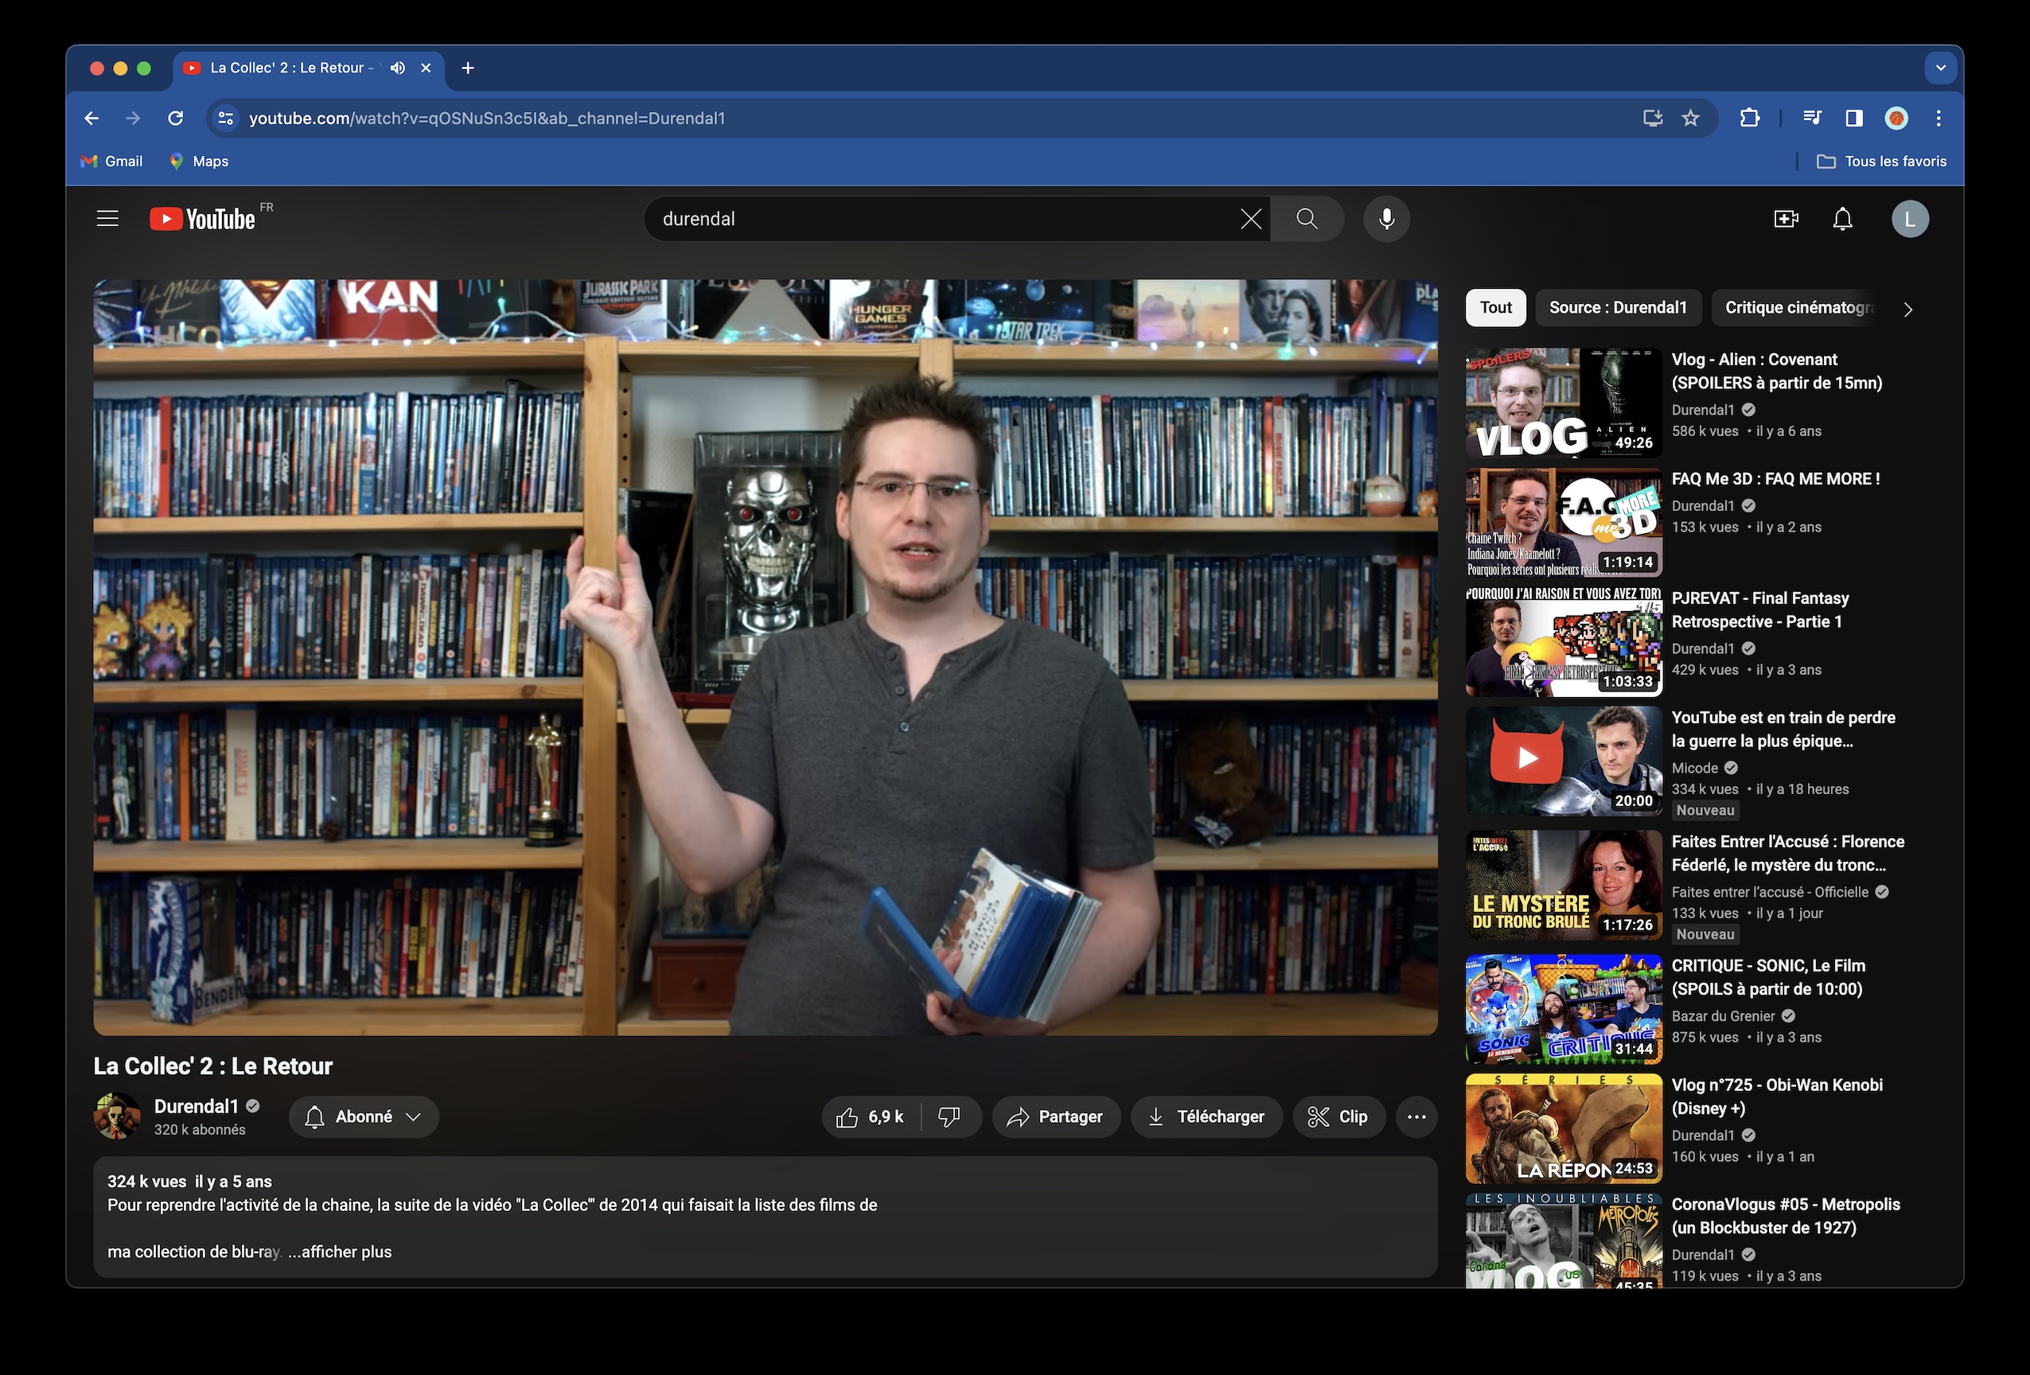Select the Source : Durendal1 chip
Viewport: 2030px width, 1375px height.
1618,307
